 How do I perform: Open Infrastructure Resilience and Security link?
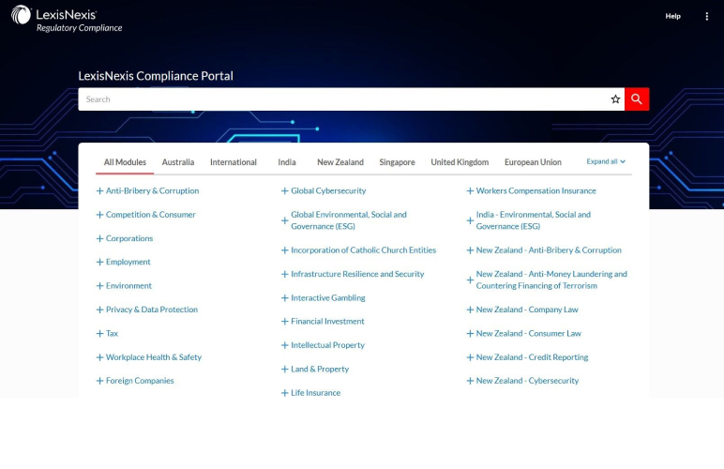coord(357,274)
